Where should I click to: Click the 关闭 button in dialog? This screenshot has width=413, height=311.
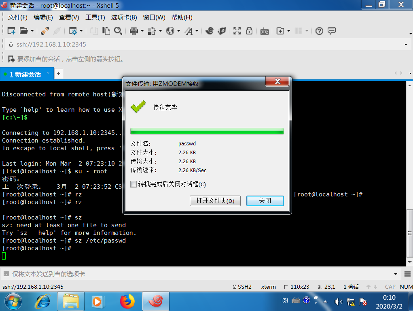pos(265,201)
